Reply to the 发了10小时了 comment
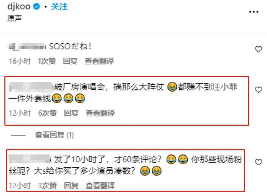 coord(71,186)
